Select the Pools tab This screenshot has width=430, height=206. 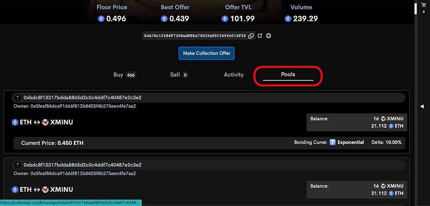click(288, 74)
